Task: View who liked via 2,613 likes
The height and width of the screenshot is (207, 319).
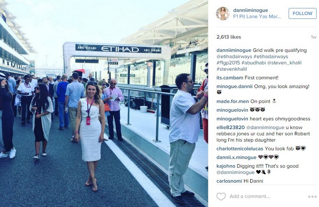Action: [229, 37]
